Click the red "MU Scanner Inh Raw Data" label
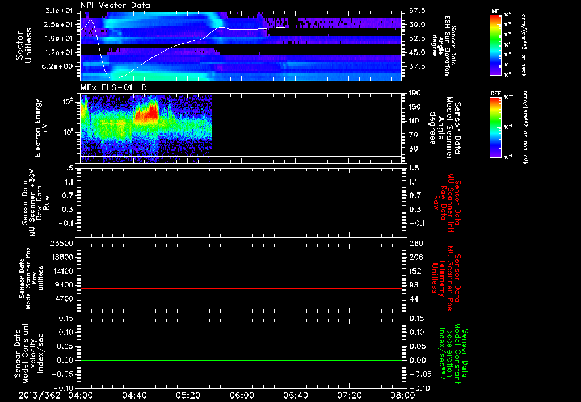The width and height of the screenshot is (581, 402). pos(447,203)
